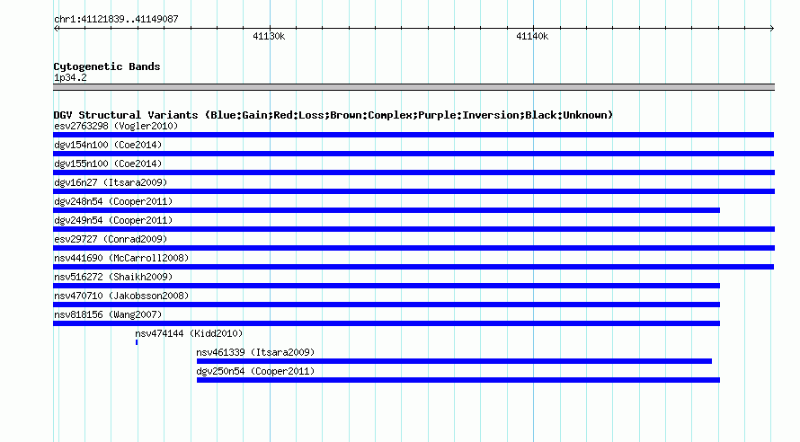The height and width of the screenshot is (442, 800).
Task: Click the 1p34.2 band label
Action: 70,77
